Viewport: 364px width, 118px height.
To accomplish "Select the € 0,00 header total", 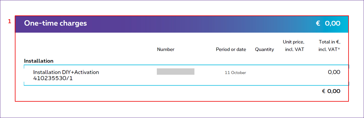I will click(328, 23).
